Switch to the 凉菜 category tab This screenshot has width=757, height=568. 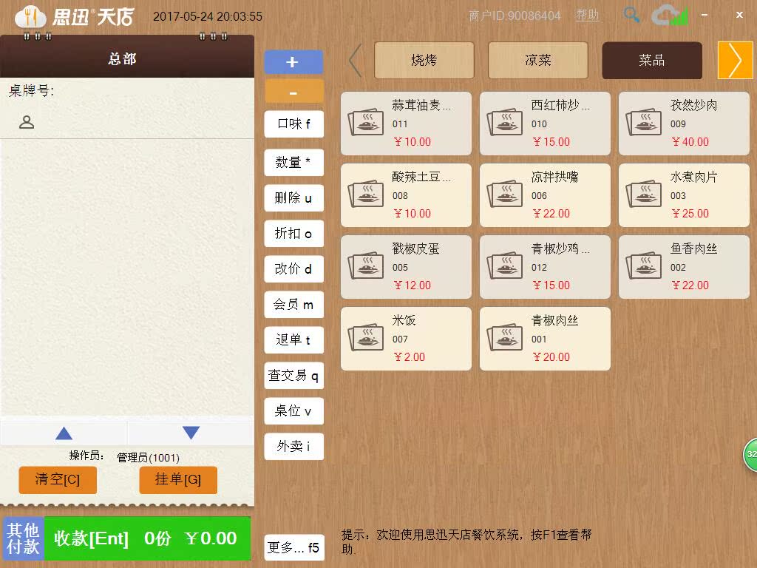538,61
